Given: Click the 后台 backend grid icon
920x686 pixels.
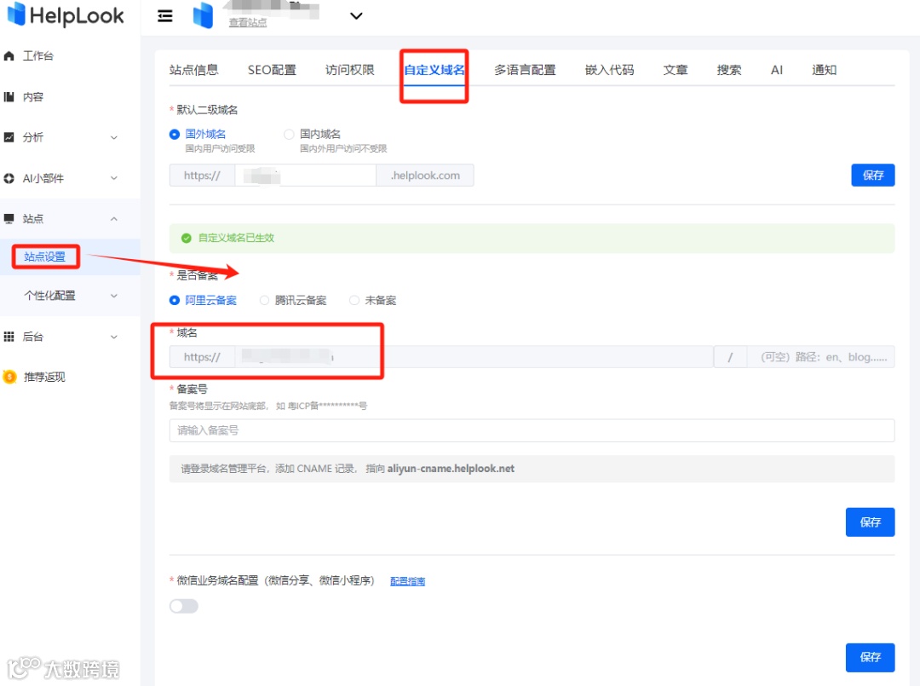Looking at the screenshot, I should (10, 336).
